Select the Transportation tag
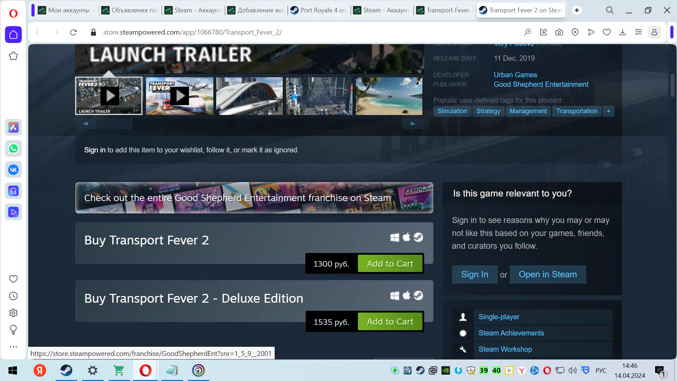Screen dimensions: 677x381 [577, 111]
